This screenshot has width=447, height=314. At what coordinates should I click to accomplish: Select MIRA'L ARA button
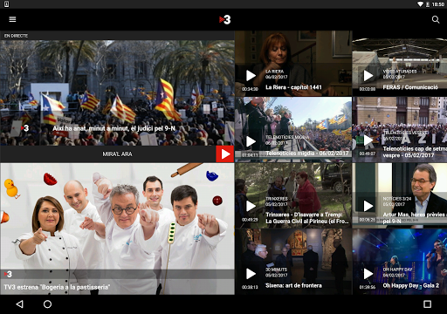[x=117, y=154]
